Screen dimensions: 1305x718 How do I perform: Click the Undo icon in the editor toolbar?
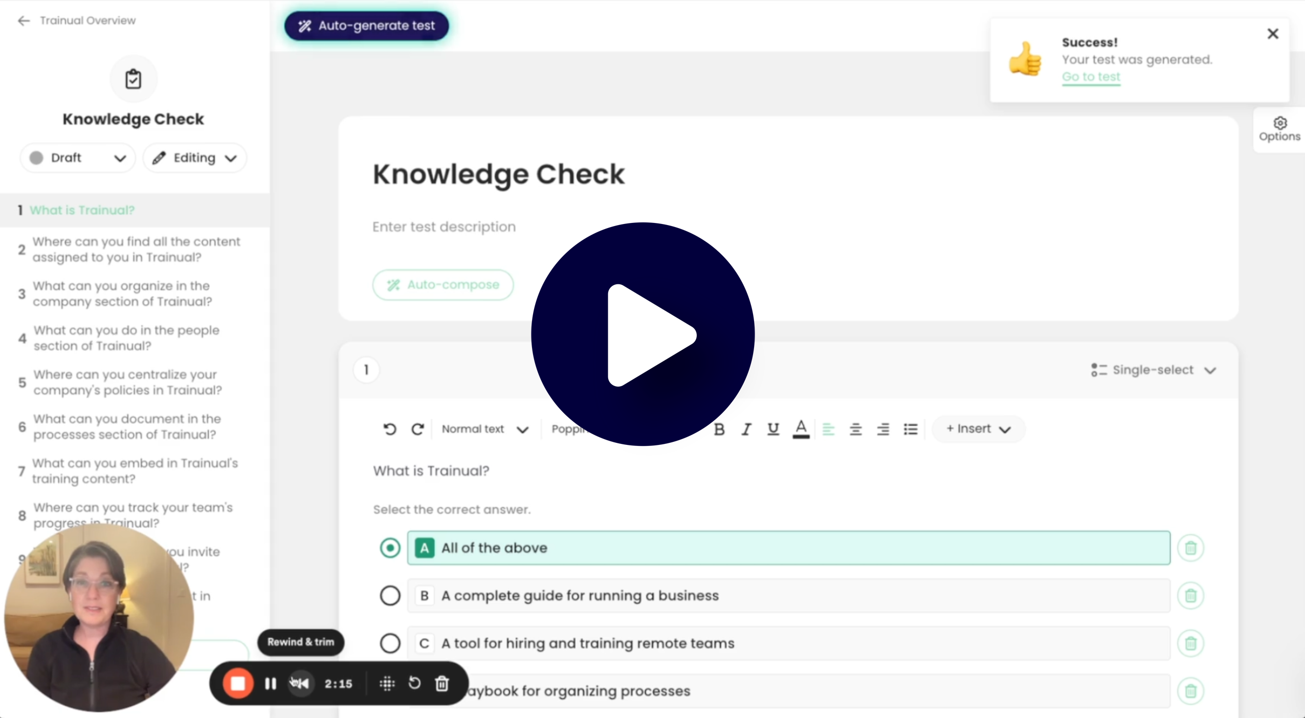tap(389, 429)
